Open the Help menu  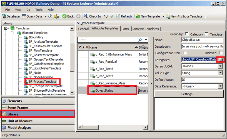click(51, 10)
